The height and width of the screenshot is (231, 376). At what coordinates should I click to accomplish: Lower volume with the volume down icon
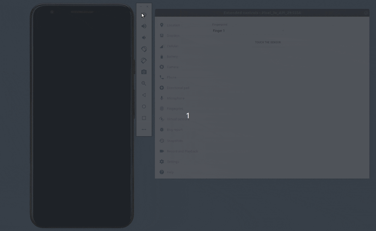pyautogui.click(x=144, y=38)
